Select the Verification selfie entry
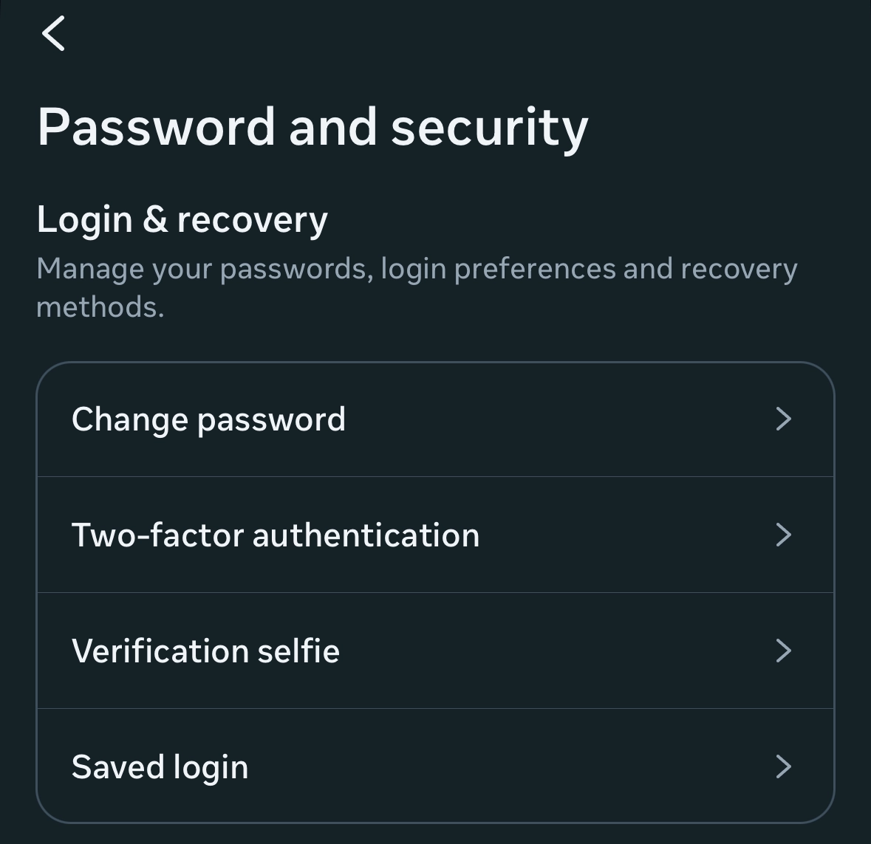 pos(205,651)
